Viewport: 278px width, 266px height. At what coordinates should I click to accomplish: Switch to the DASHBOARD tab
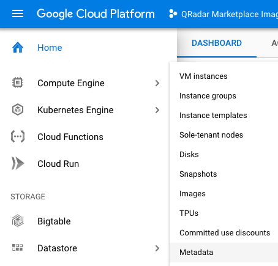click(217, 43)
